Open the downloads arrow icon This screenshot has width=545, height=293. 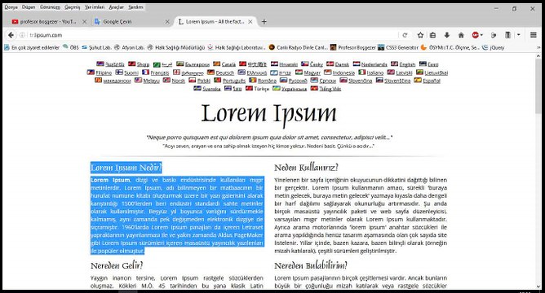point(447,35)
